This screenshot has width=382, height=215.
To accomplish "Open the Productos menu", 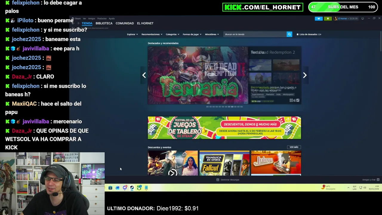I will tap(102, 19).
